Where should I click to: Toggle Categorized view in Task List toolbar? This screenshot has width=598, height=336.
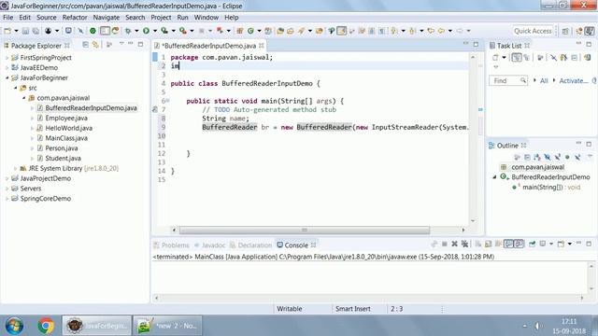(x=517, y=58)
